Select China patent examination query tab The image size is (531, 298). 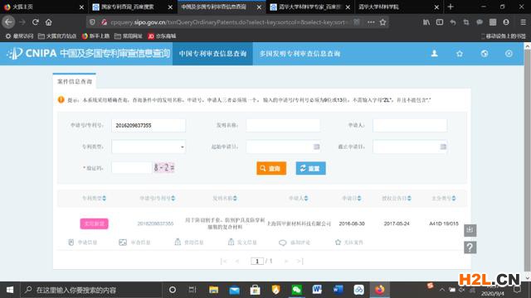point(212,53)
